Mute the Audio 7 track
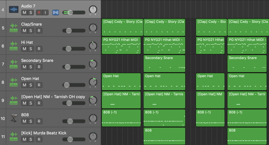This screenshot has width=269, height=145. point(24,13)
